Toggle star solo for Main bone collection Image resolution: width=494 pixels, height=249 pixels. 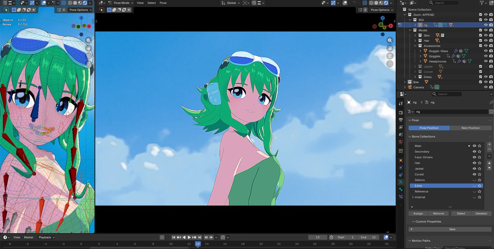pyautogui.click(x=480, y=146)
